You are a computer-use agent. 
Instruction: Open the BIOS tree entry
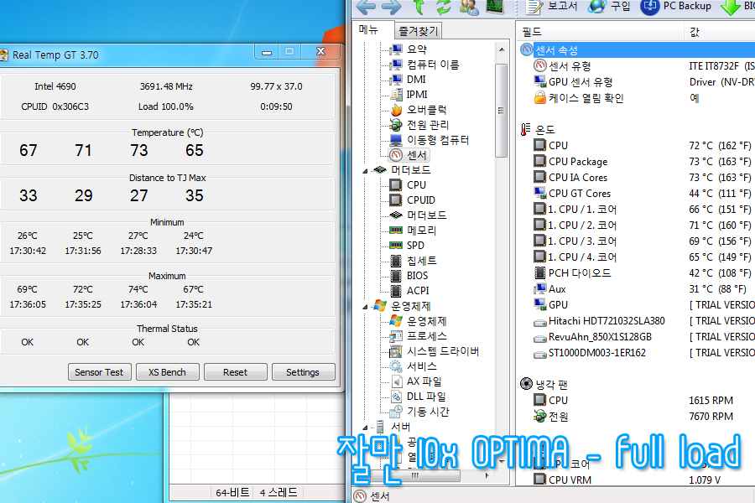(409, 276)
